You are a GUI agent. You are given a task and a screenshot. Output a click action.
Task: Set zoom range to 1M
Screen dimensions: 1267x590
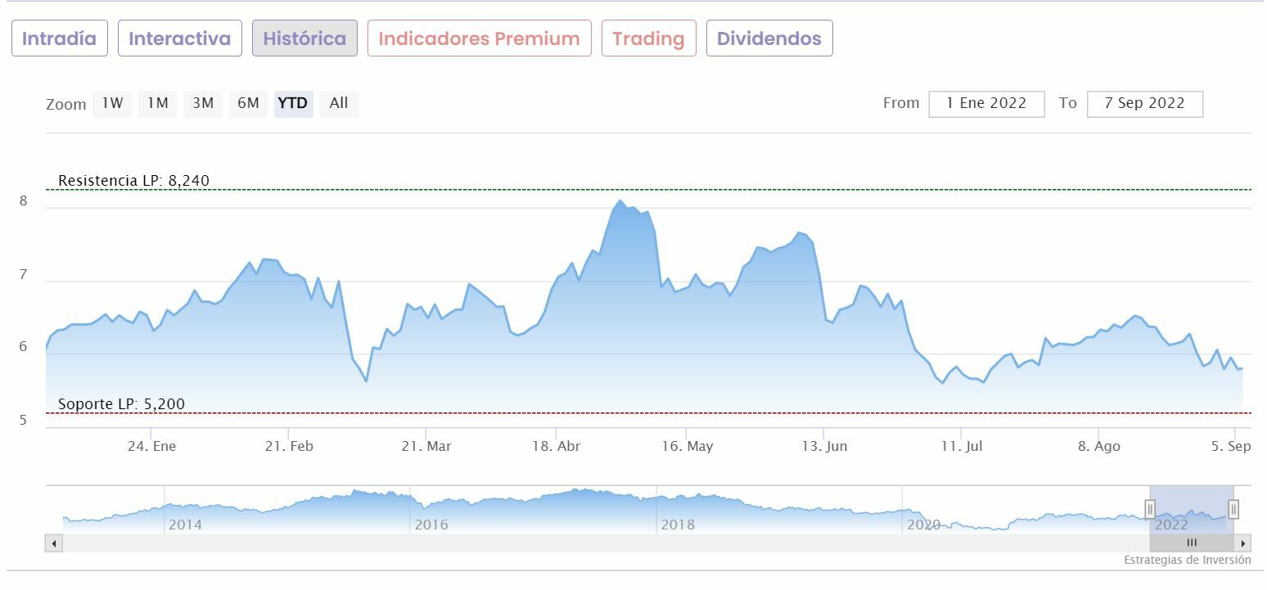157,103
